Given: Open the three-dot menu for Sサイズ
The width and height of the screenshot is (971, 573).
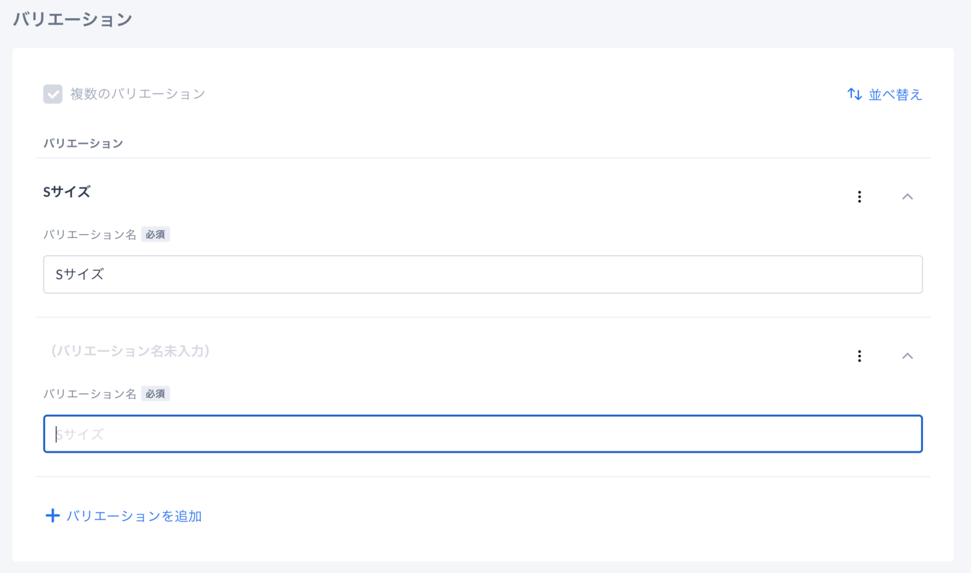Looking at the screenshot, I should click(860, 197).
